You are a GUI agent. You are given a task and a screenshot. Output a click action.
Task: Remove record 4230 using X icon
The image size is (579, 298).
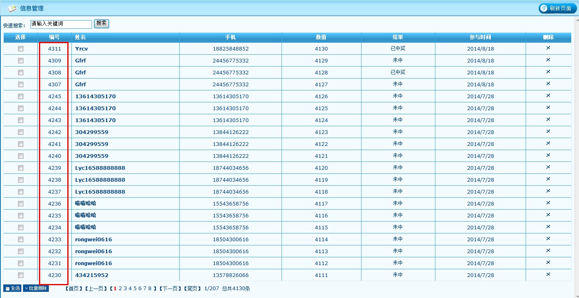point(548,275)
